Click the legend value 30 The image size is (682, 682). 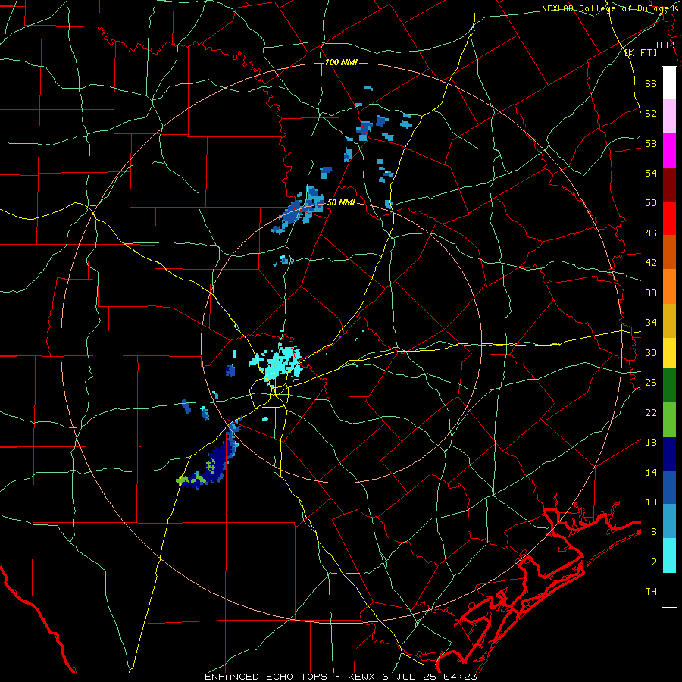point(651,352)
